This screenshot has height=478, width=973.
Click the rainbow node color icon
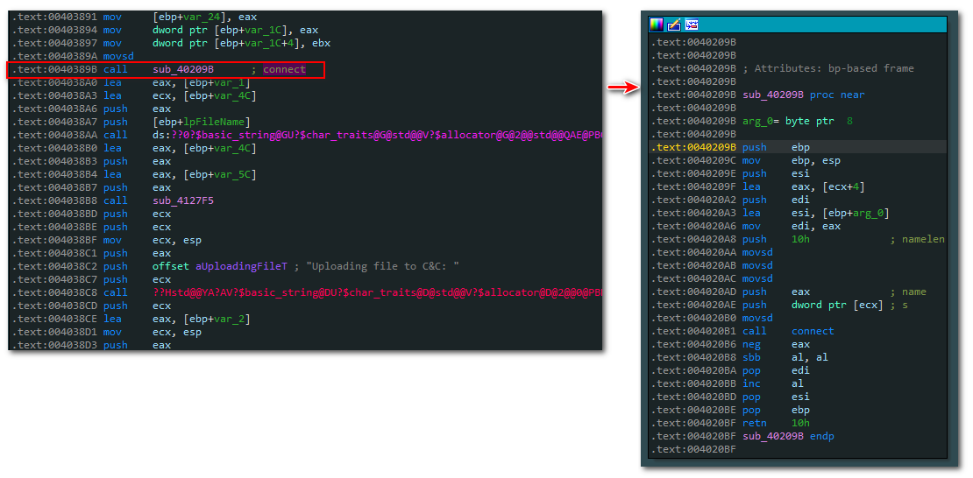[656, 25]
